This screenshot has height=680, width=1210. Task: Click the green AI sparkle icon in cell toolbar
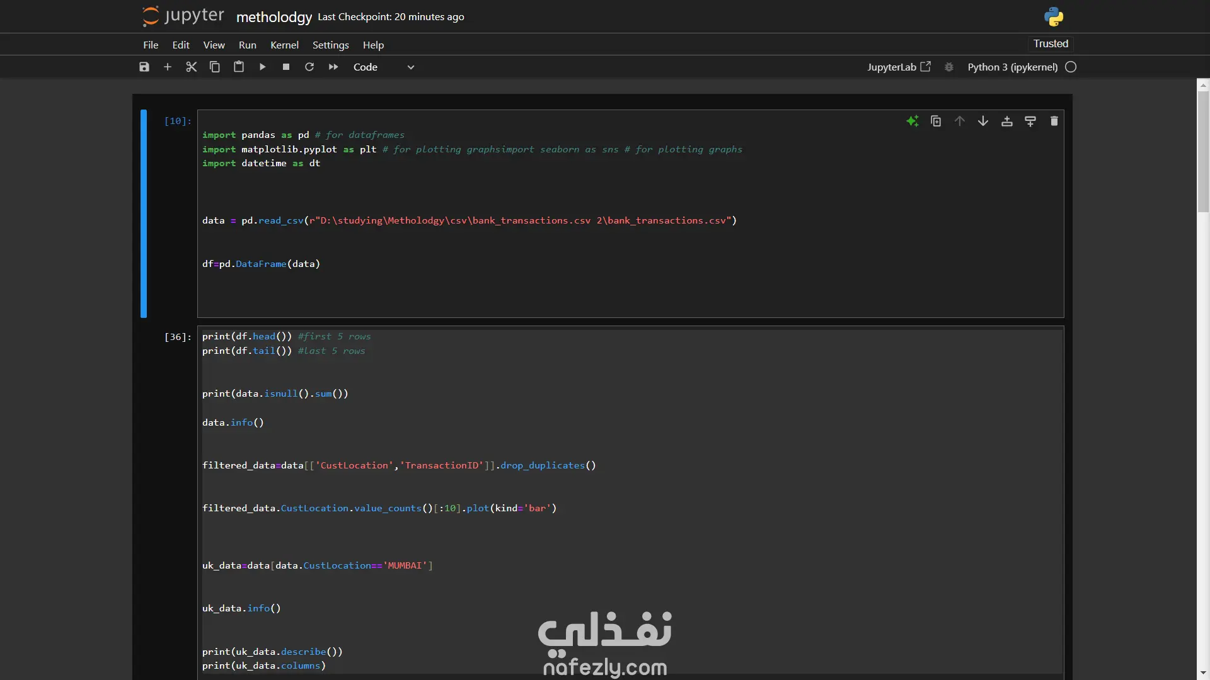(x=913, y=121)
